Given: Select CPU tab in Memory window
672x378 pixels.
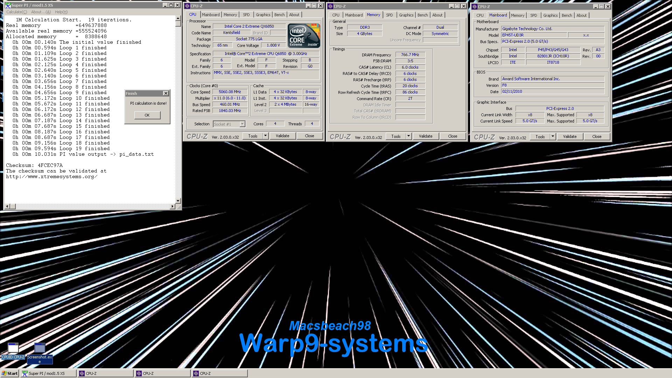Looking at the screenshot, I should tap(336, 15).
